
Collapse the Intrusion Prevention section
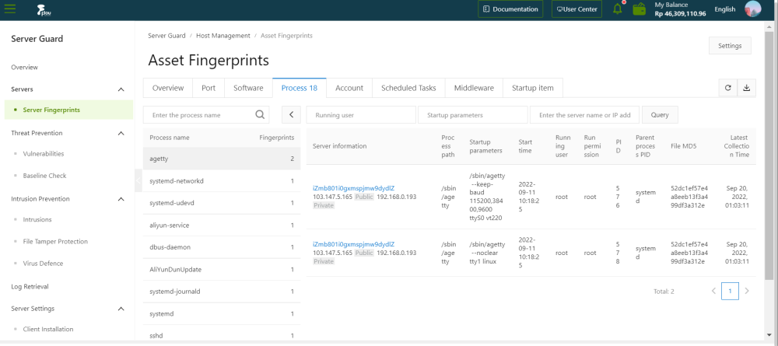point(121,199)
